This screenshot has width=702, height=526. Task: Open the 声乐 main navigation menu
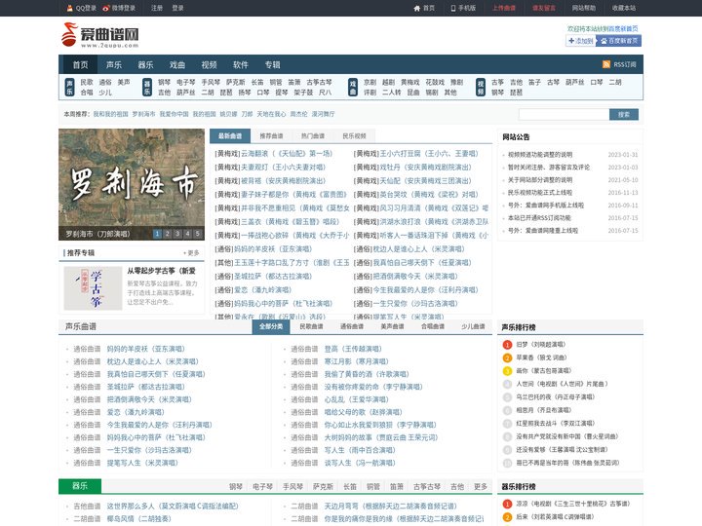[x=114, y=65]
